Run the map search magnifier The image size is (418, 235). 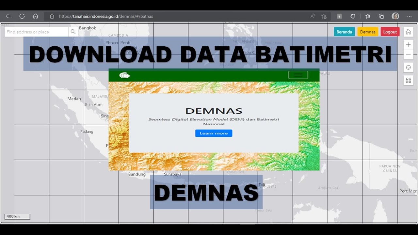tap(73, 32)
